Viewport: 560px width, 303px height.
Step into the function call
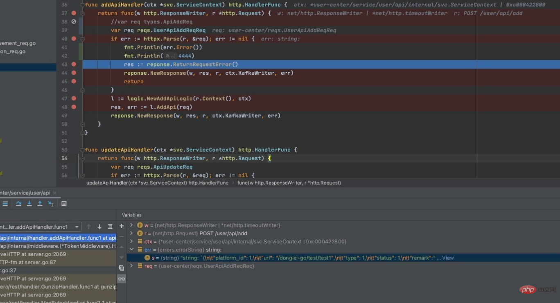coord(29,203)
